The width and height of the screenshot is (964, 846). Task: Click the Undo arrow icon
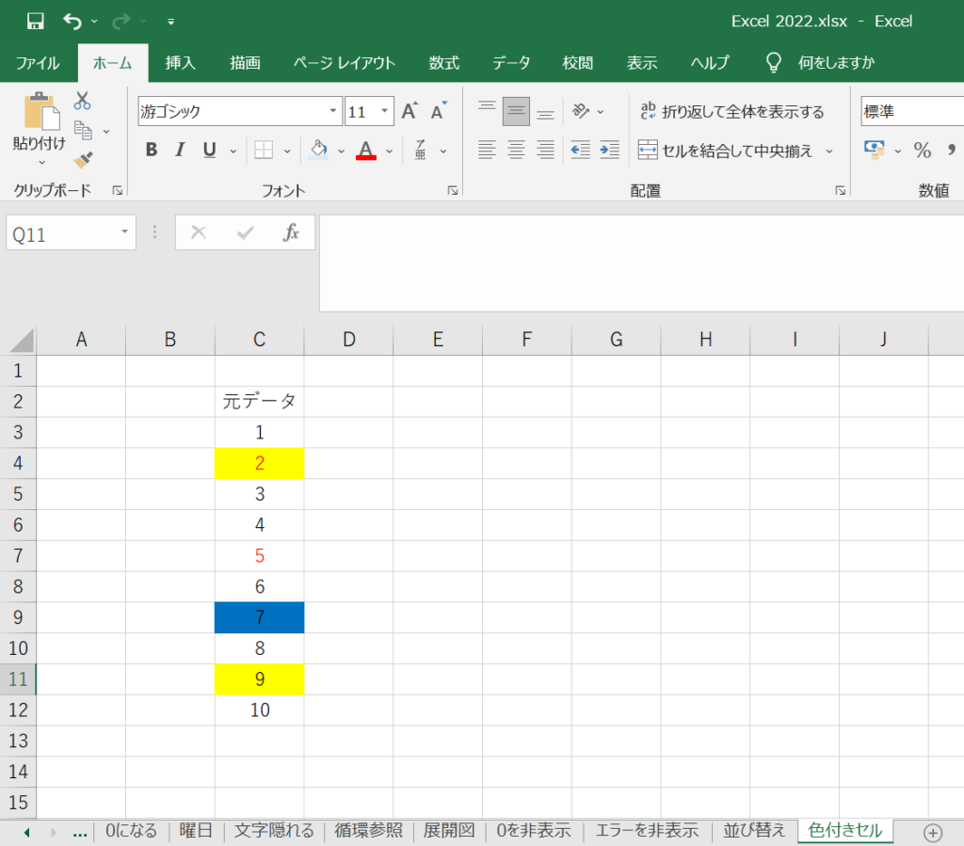72,21
